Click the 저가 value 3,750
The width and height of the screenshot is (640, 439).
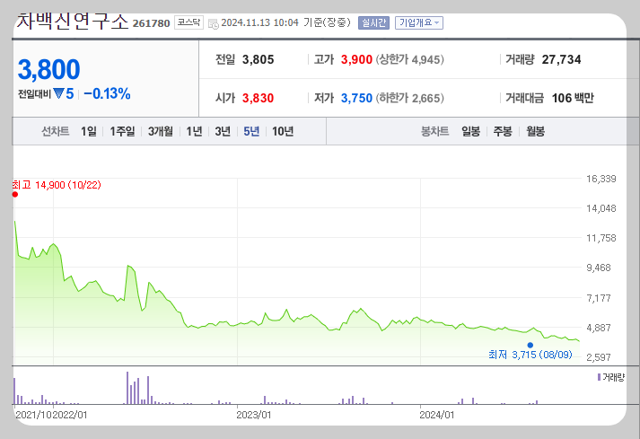click(356, 99)
